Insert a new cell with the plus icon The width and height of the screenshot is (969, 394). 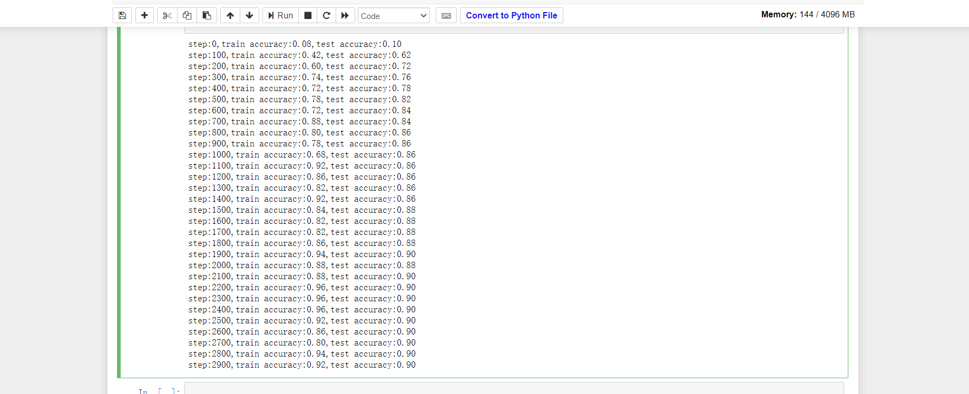[x=144, y=15]
